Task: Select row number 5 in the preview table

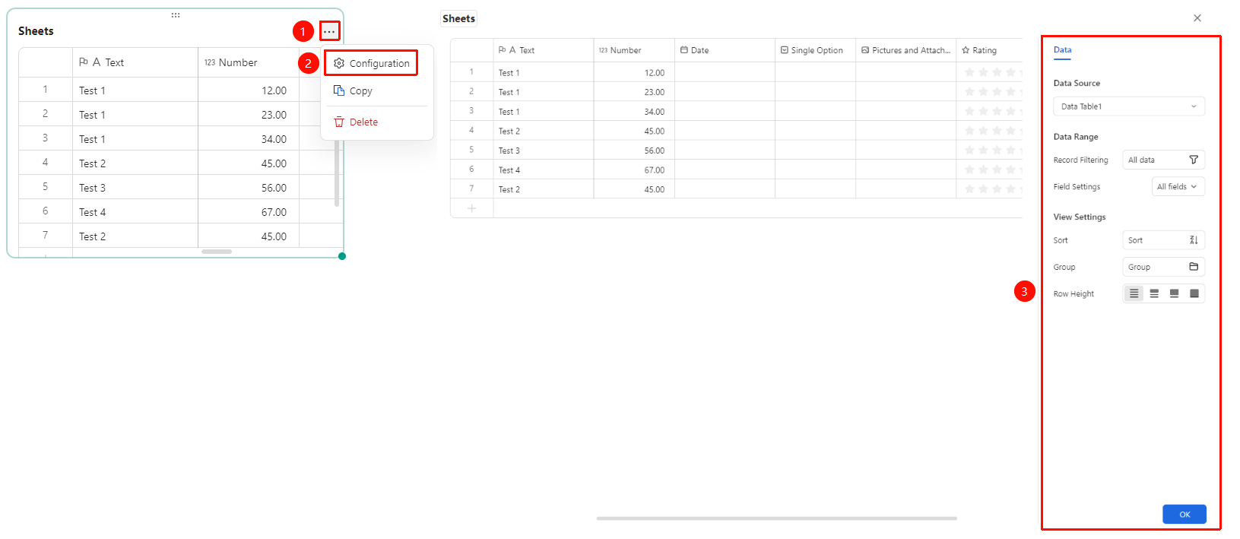Action: (x=471, y=150)
